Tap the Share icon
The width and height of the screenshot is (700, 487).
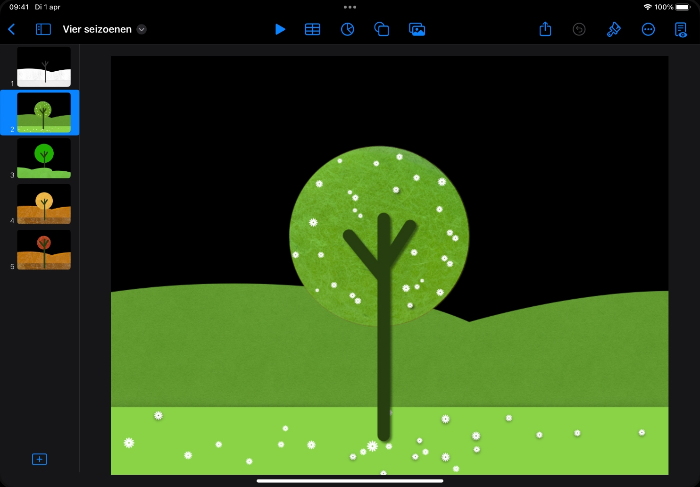(545, 29)
